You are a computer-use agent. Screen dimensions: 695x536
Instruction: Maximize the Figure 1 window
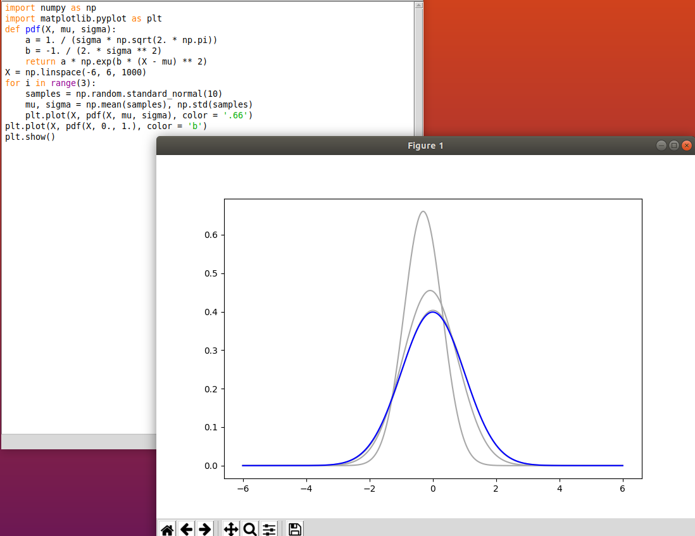673,146
